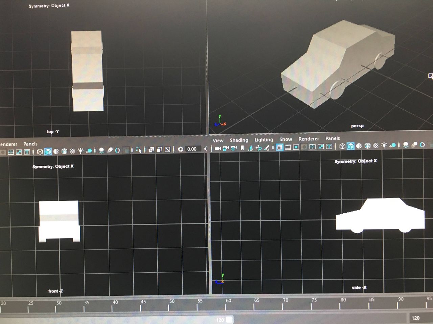Toggle X-Ray mode in front panel toolbar
This screenshot has width=433, height=324.
[151, 150]
